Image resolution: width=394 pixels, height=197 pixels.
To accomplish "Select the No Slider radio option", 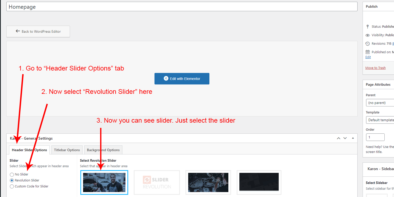I will click(x=12, y=175).
